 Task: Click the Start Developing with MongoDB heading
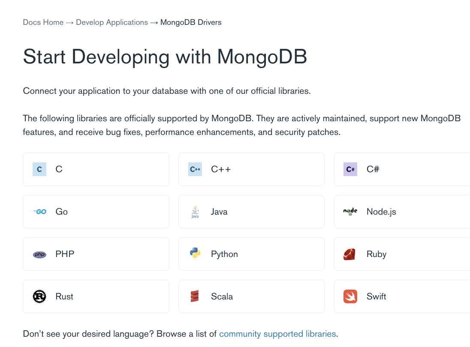click(165, 57)
